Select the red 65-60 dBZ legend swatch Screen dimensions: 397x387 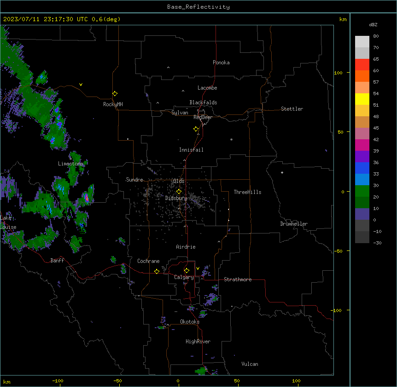pos(362,65)
